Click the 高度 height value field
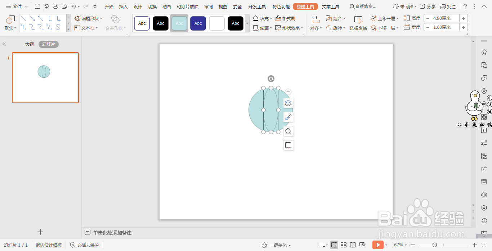492x251 pixels. (x=446, y=18)
